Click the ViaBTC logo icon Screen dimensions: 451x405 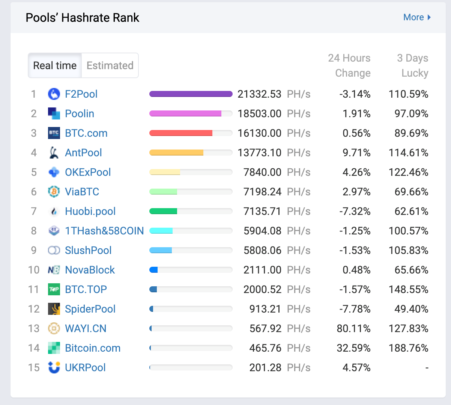pyautogui.click(x=54, y=192)
